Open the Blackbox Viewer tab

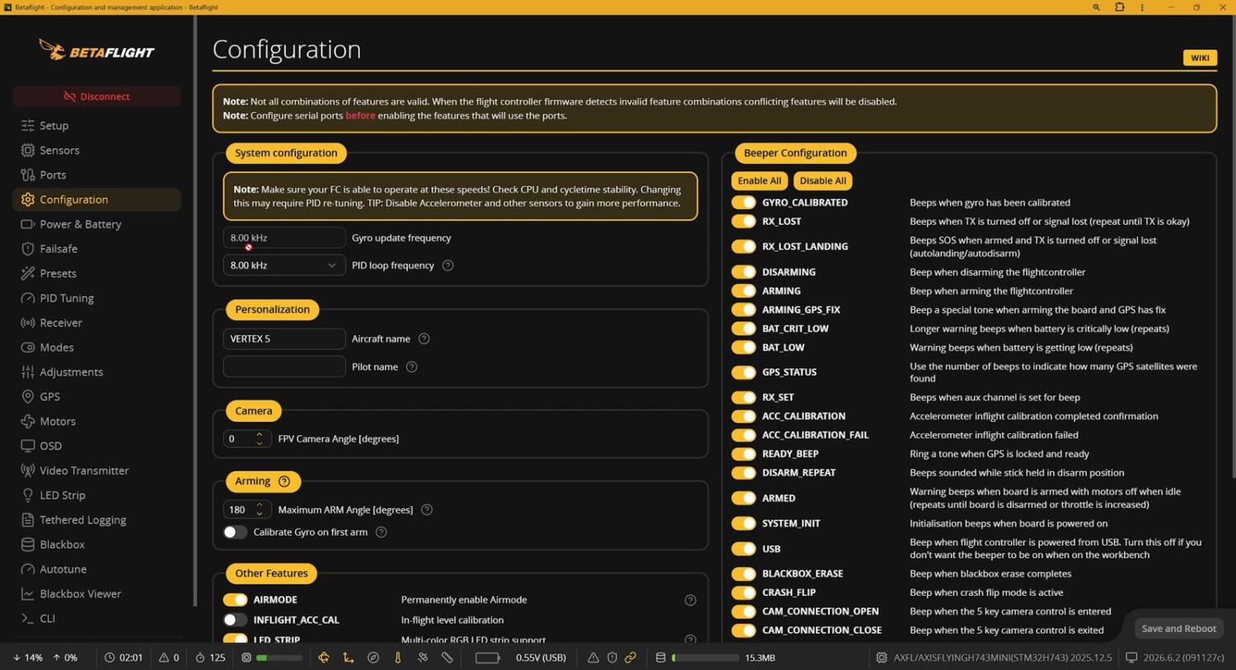pos(96,593)
